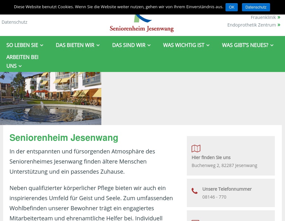Click the Datenschutz button in the cookie bar
285x221 pixels.
point(256,7)
